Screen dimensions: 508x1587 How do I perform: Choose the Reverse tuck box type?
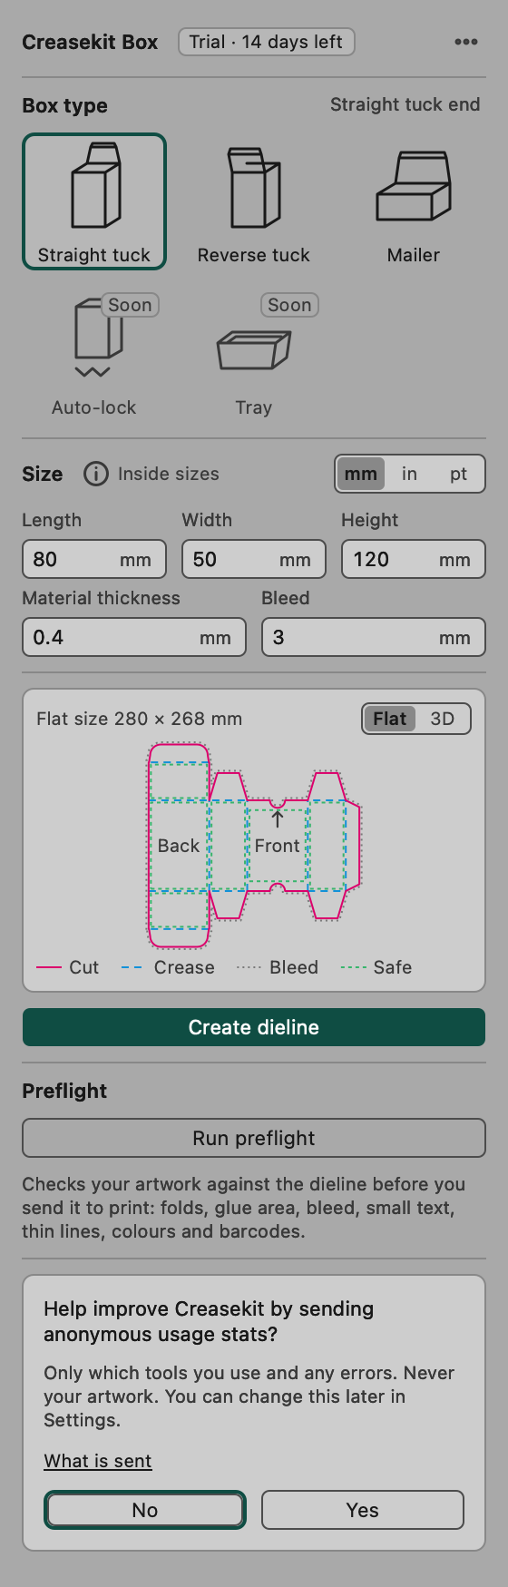pyautogui.click(x=254, y=201)
